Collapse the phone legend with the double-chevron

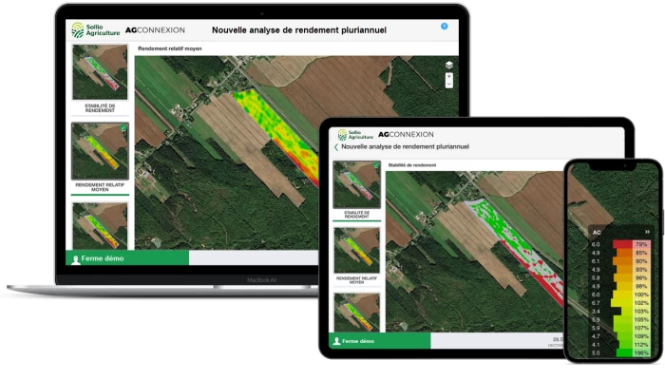tap(647, 232)
